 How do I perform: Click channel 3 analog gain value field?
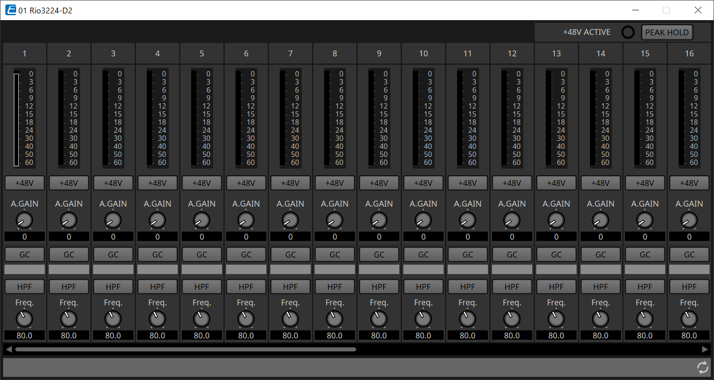[x=113, y=237]
